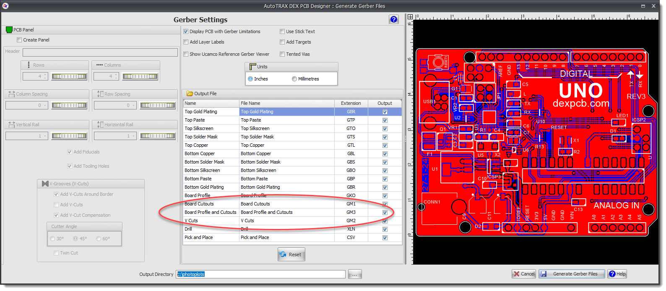Image resolution: width=666 pixels, height=291 pixels.
Task: Click the V-Grooves (V-Cuts) section icon
Action: (45, 184)
